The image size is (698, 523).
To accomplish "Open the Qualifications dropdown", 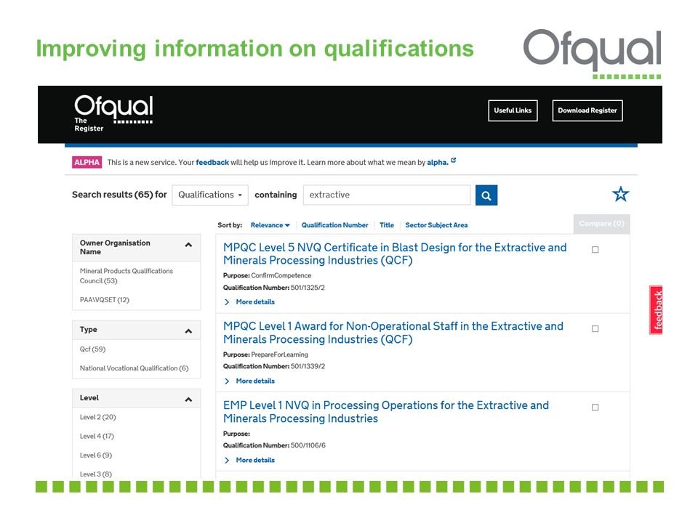I will (210, 195).
